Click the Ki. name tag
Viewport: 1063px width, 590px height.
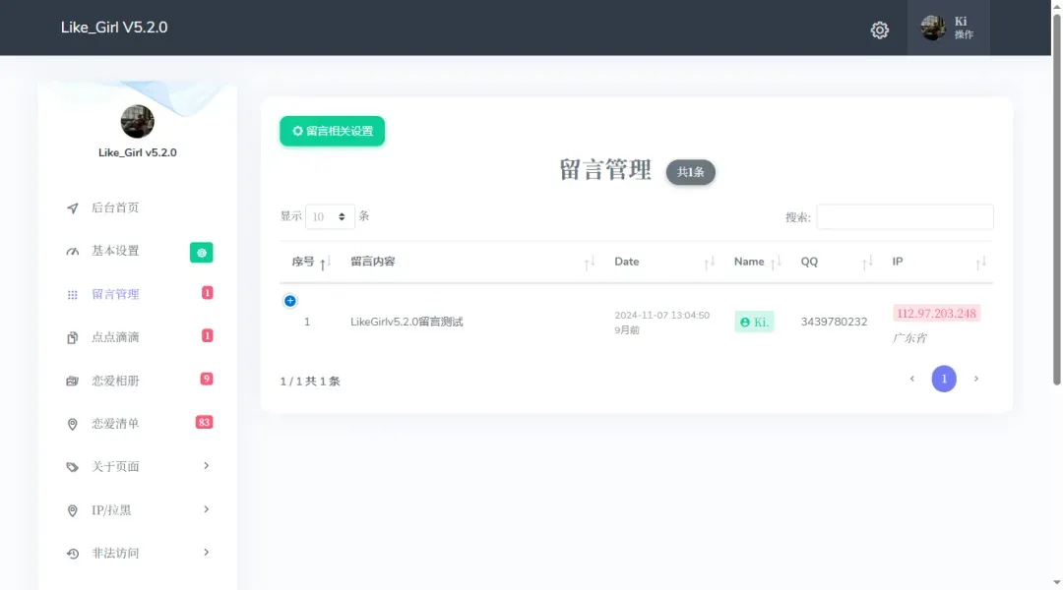[x=754, y=322]
